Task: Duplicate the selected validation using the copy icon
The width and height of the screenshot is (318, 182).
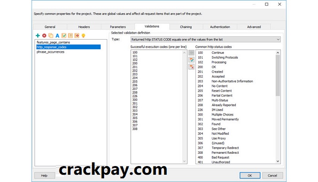Action: click(51, 35)
